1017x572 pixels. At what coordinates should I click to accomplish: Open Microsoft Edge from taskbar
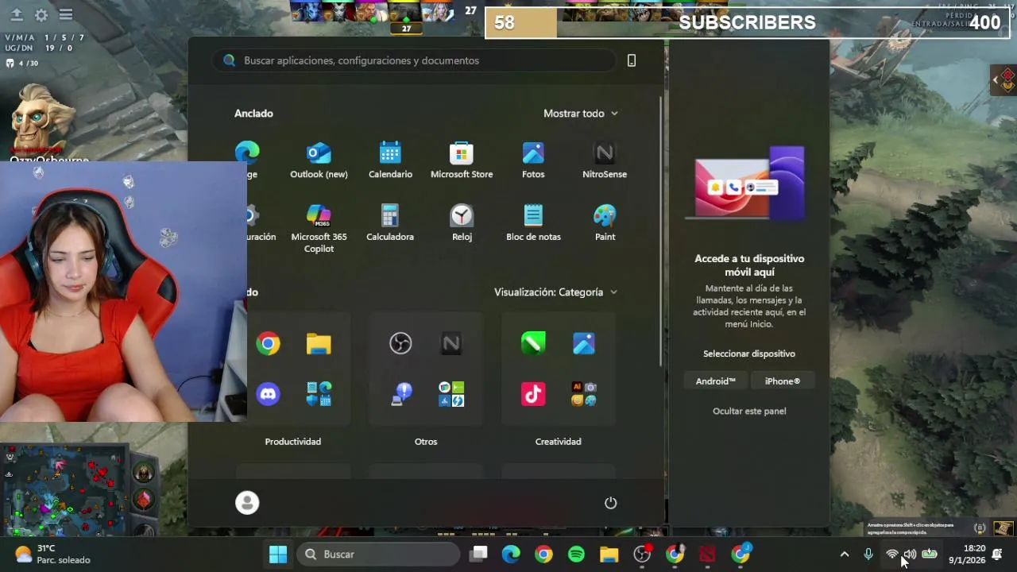511,555
